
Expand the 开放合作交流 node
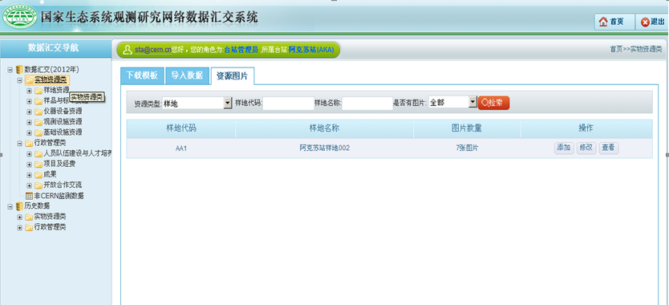coord(30,185)
